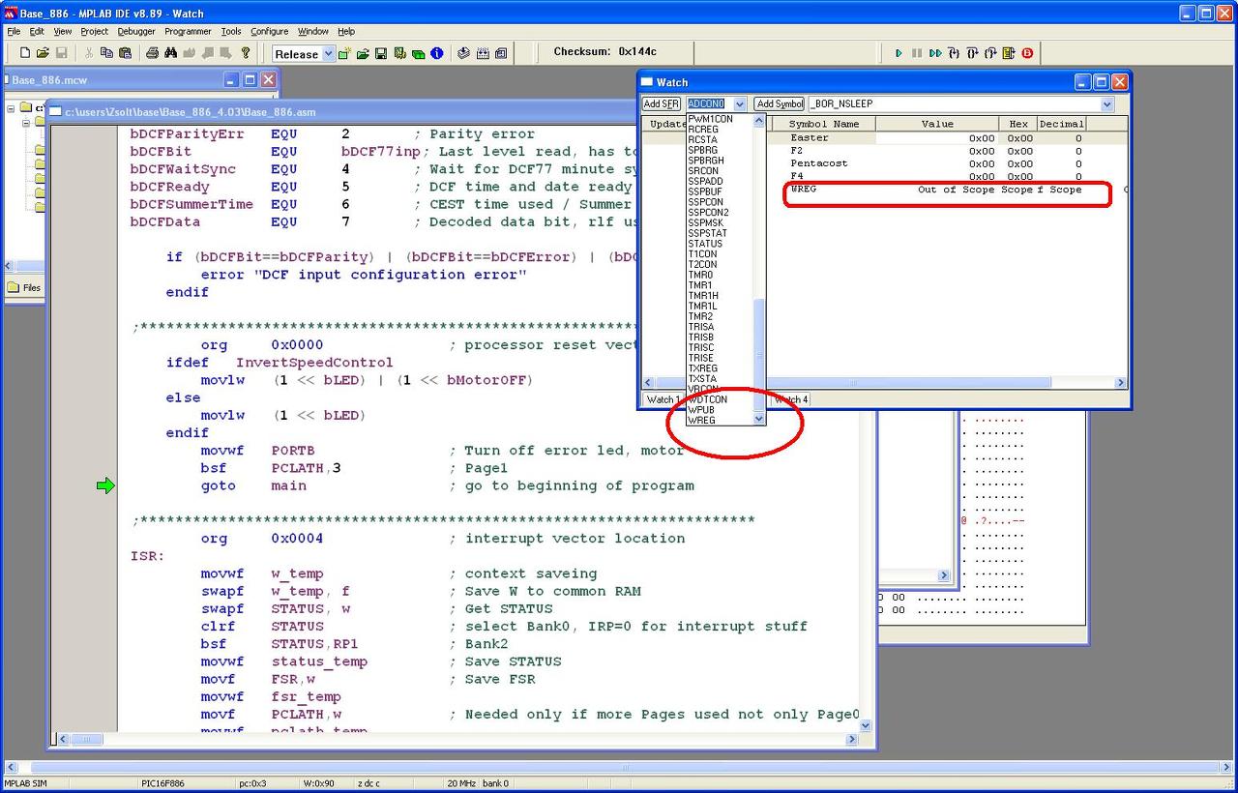Click the Help question mark icon
Image resolution: width=1238 pixels, height=793 pixels.
tap(246, 53)
